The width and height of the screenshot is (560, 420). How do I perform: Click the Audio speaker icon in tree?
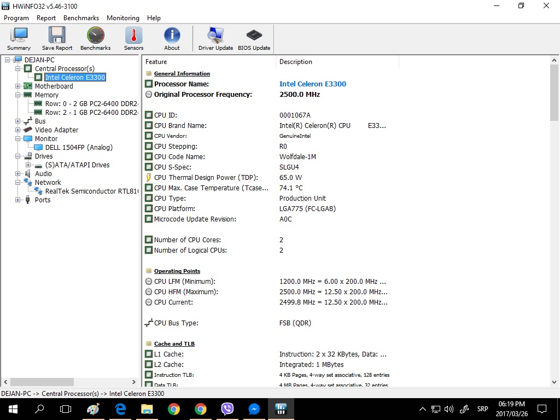[28, 173]
